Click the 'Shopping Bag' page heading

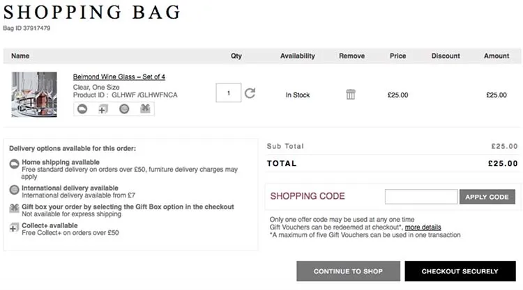point(91,12)
